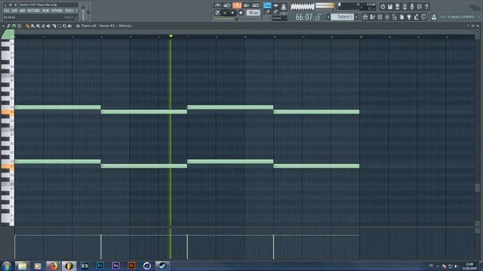
Task: Select the Playback speaker tool in piano roll
Action: [x=70, y=26]
